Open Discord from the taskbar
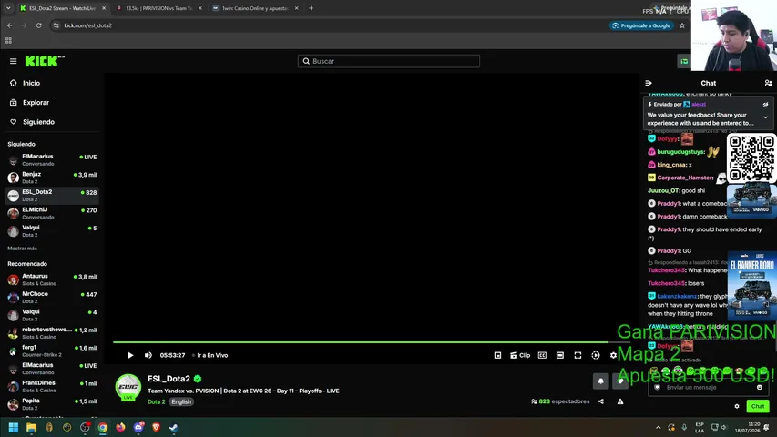 138,427
